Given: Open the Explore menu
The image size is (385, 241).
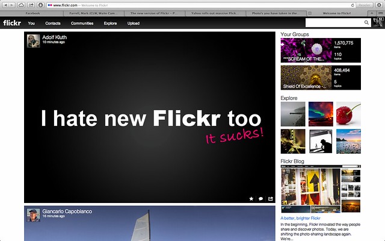Looking at the screenshot, I should pos(110,23).
